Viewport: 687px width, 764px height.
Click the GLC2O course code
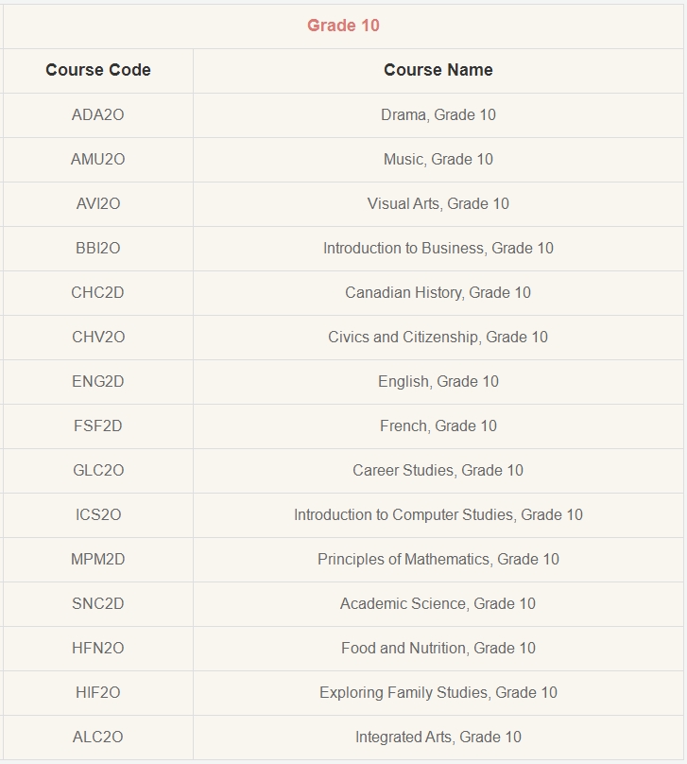pos(98,470)
